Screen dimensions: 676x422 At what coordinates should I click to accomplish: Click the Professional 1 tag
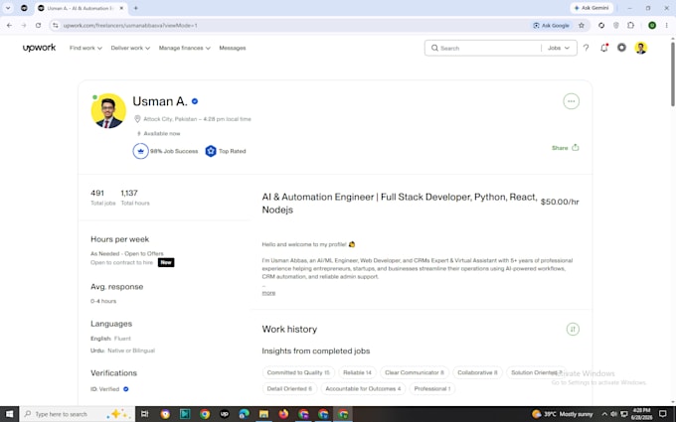click(432, 388)
